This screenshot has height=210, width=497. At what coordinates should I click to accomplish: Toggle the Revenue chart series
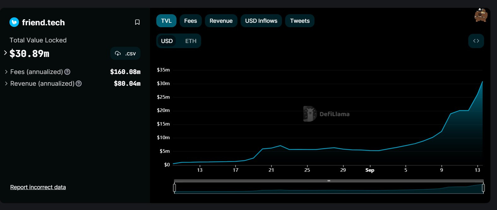click(x=221, y=21)
